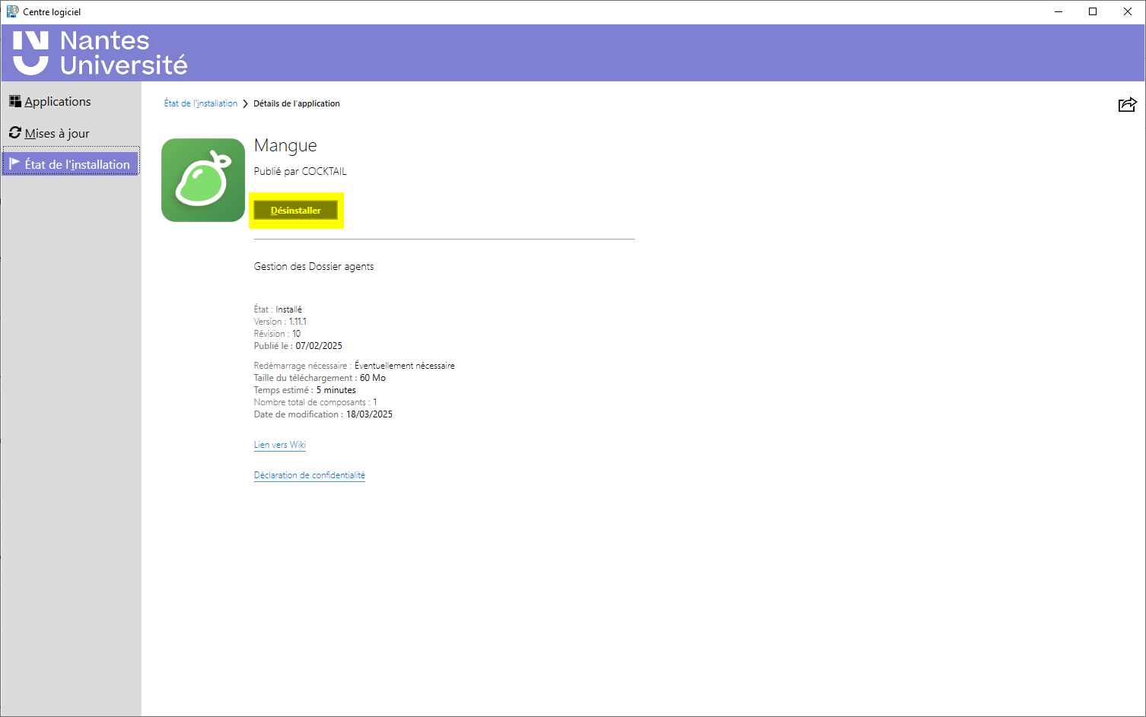The width and height of the screenshot is (1146, 717).
Task: Minimize the Centre logiciel window
Action: click(1058, 11)
